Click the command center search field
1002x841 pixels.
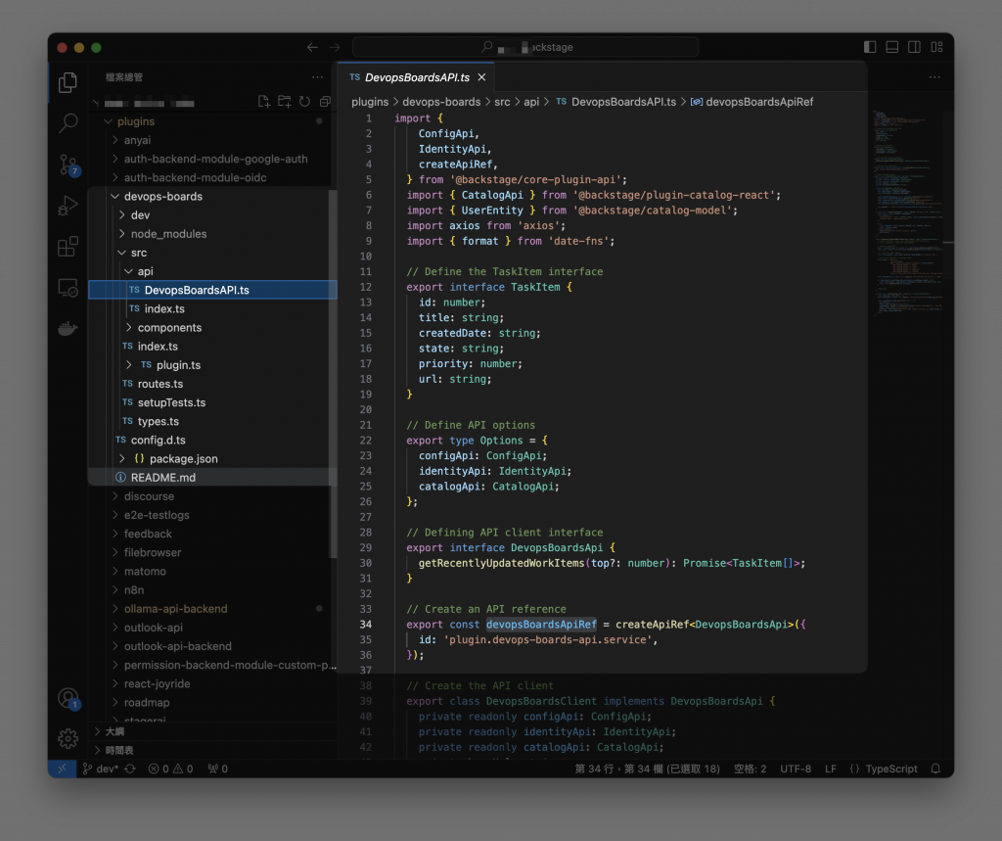click(525, 47)
